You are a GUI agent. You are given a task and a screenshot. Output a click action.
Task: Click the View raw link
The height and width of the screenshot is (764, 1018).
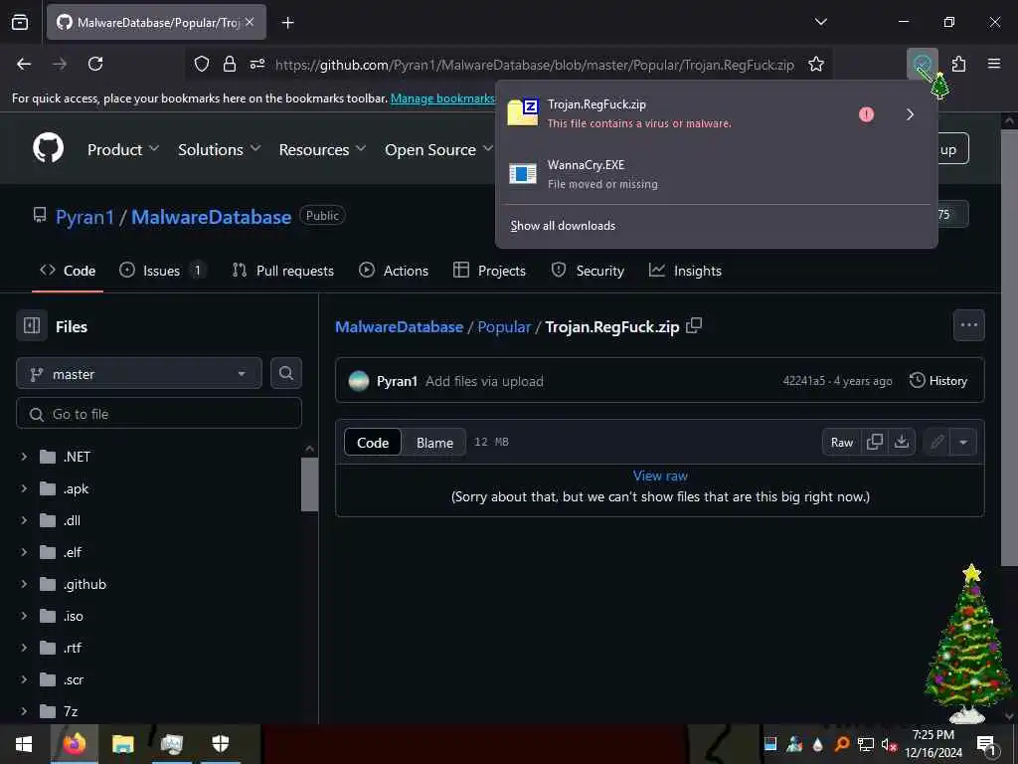(660, 476)
